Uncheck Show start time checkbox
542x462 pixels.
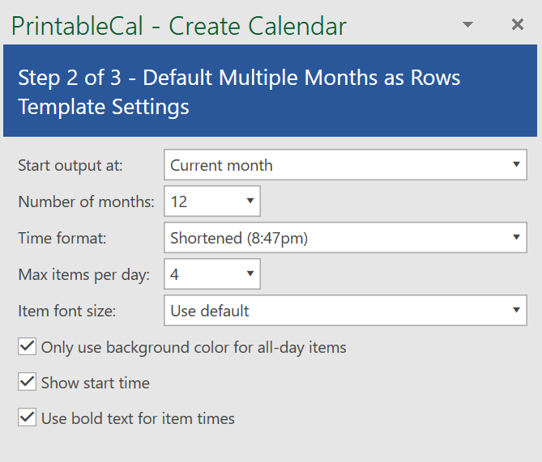[27, 382]
